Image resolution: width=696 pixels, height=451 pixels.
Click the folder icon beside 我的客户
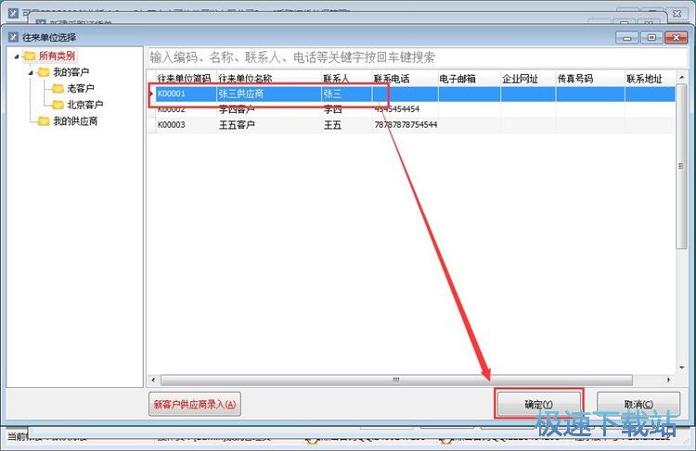(44, 71)
